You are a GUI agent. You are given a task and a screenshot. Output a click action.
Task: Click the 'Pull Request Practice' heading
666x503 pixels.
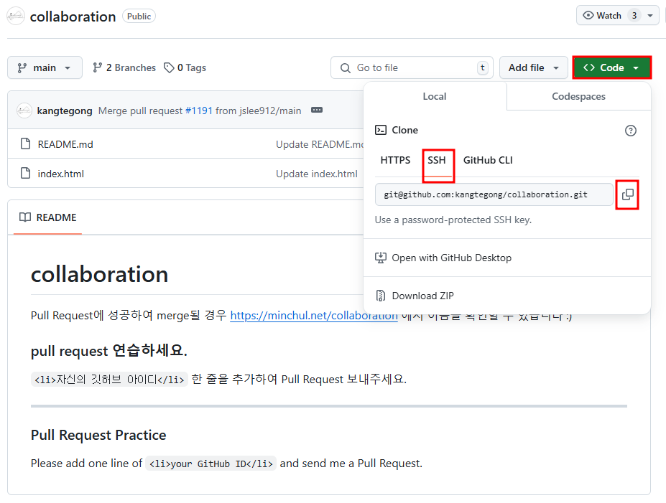[x=98, y=435]
